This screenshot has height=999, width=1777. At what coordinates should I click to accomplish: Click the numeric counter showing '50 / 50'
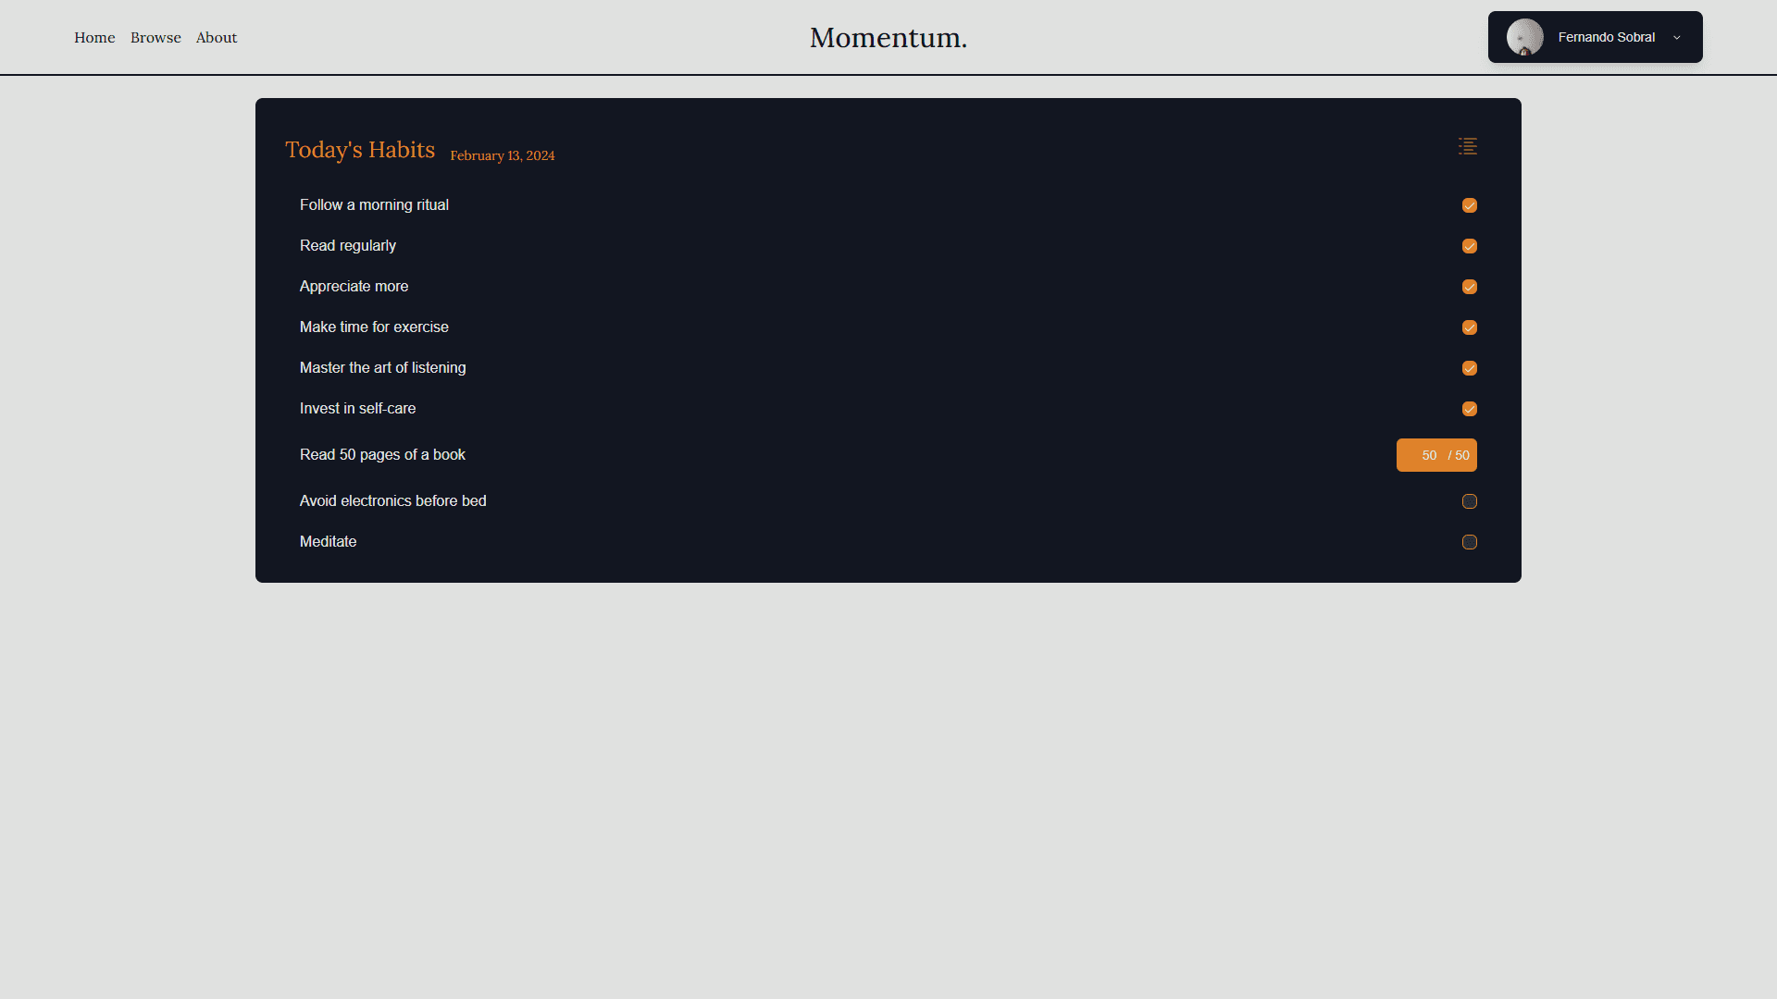[1436, 455]
